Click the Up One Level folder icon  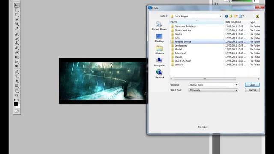coord(231,16)
